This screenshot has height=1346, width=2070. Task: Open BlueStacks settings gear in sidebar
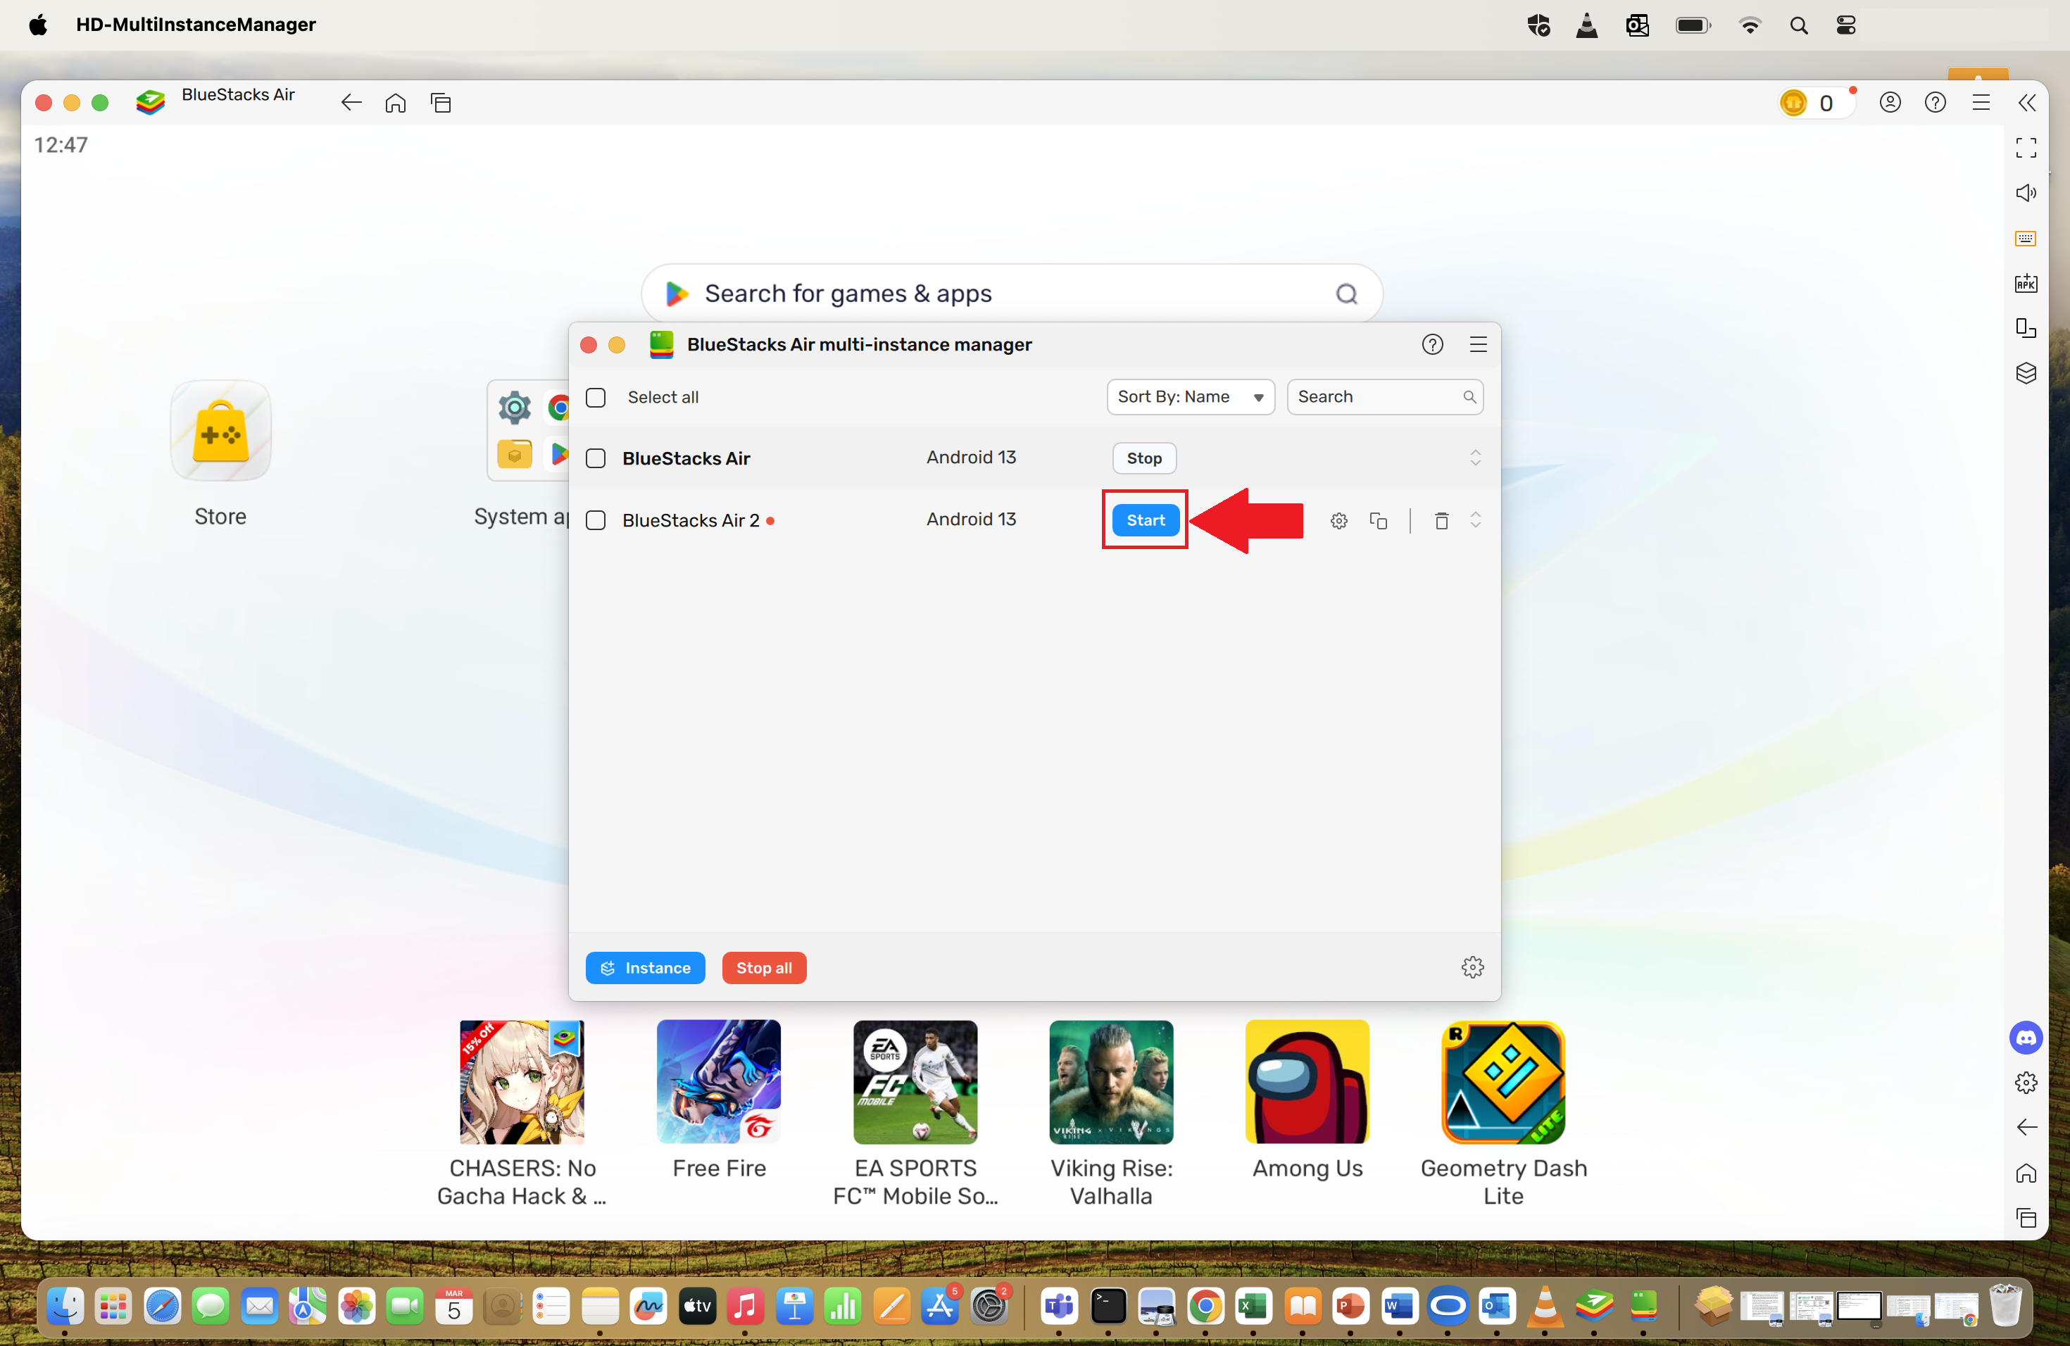click(2026, 1083)
